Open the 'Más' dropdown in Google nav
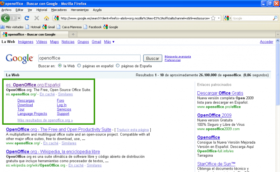 coord(109,42)
